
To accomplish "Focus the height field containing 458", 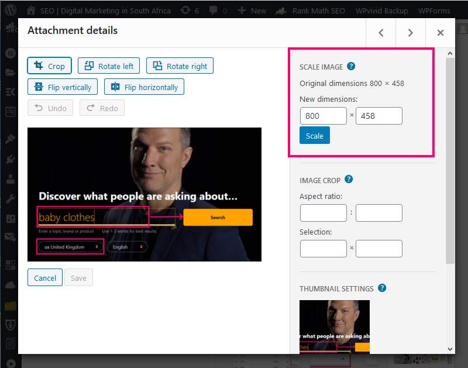I will (x=378, y=116).
